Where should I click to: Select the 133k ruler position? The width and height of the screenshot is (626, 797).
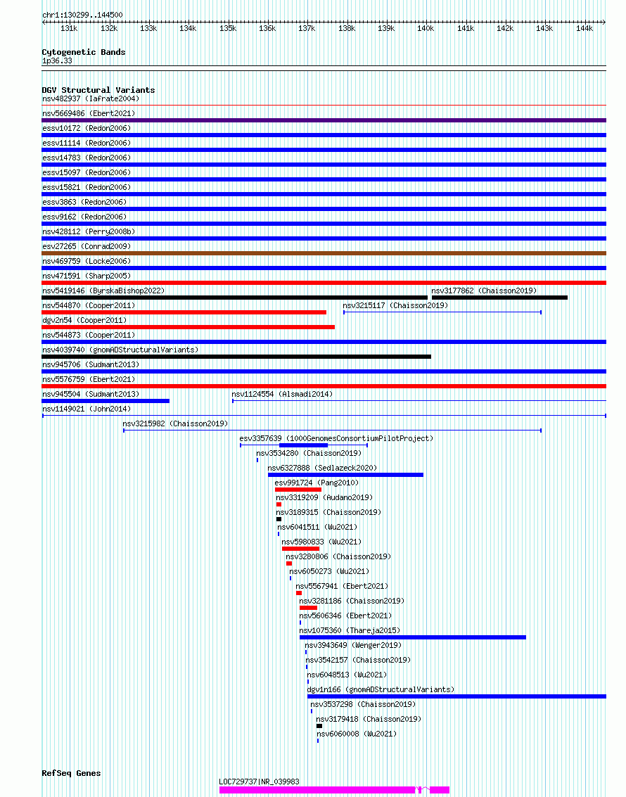pos(148,28)
